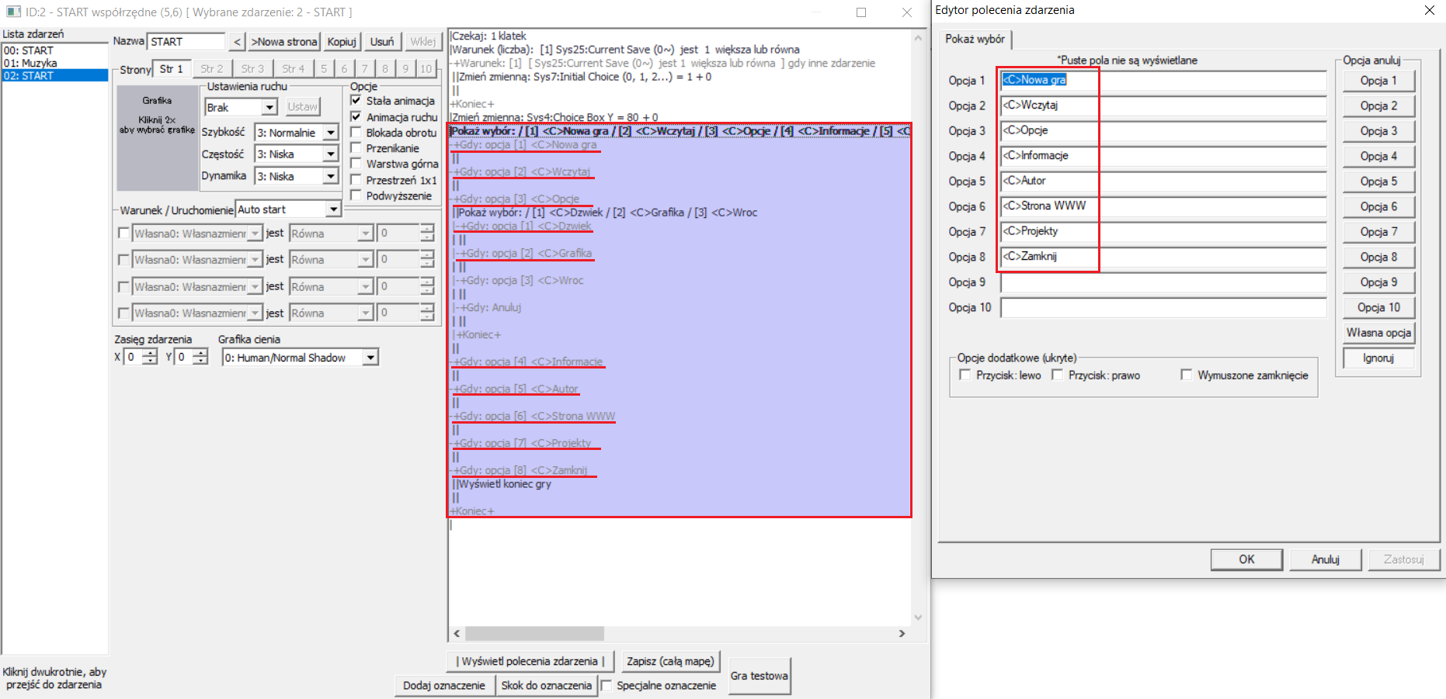Viewport: 1446px width, 699px height.
Task: Click the empty Opcja 9 text field
Action: (1163, 282)
